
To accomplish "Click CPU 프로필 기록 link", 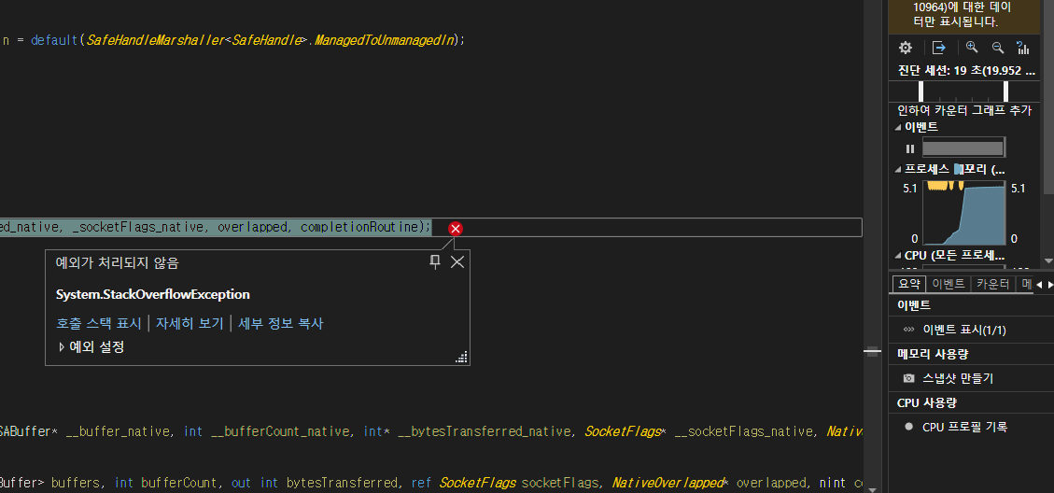I will [x=964, y=427].
